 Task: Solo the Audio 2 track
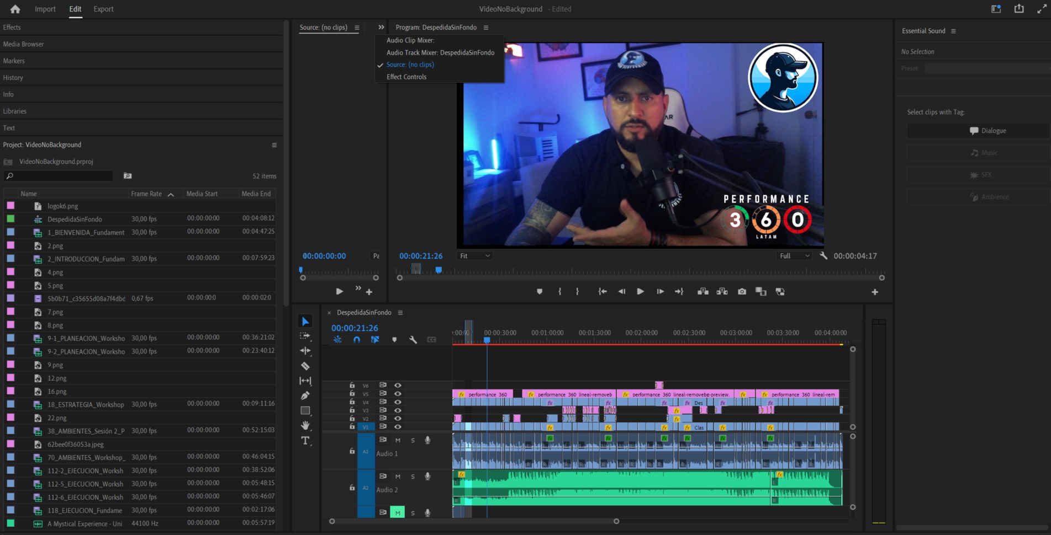(x=413, y=477)
